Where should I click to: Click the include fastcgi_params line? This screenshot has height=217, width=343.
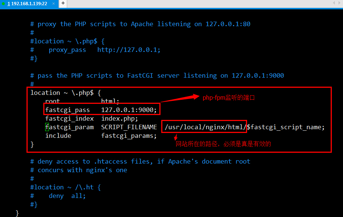[101, 136]
